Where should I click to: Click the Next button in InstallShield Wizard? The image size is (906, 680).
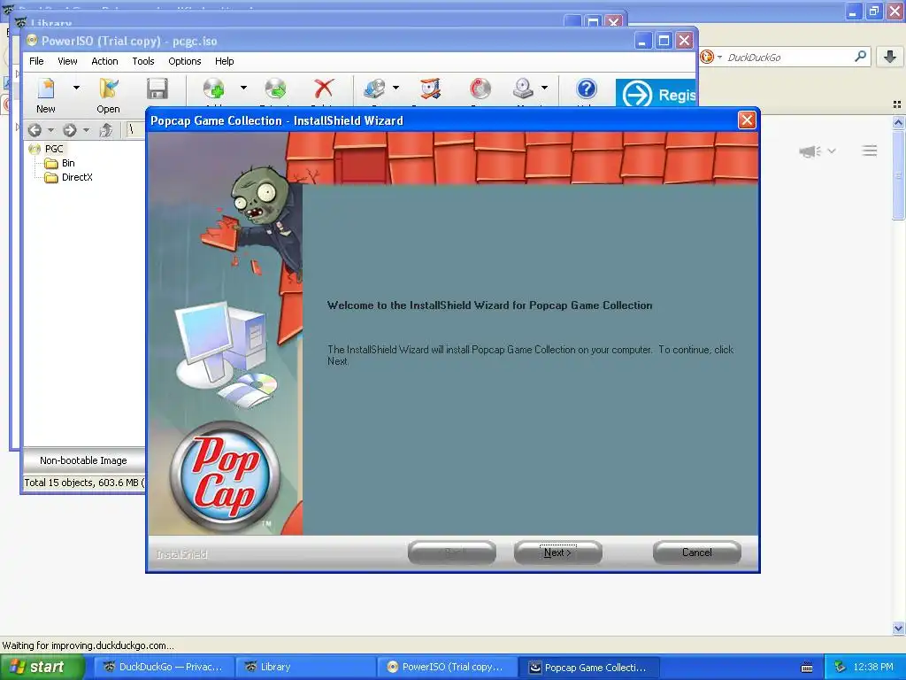click(557, 552)
